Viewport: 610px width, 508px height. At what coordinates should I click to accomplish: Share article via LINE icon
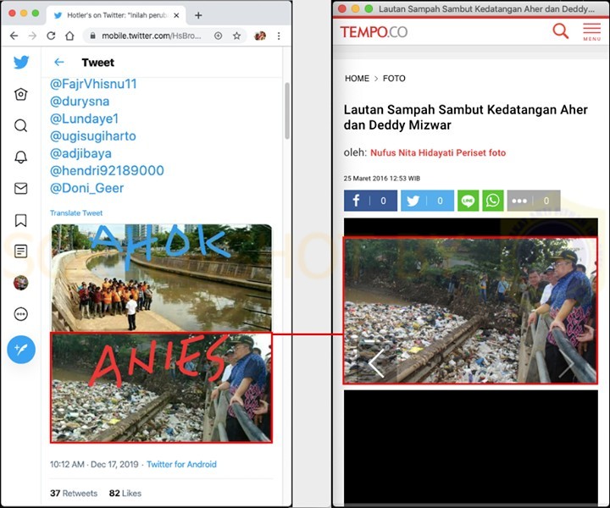469,201
